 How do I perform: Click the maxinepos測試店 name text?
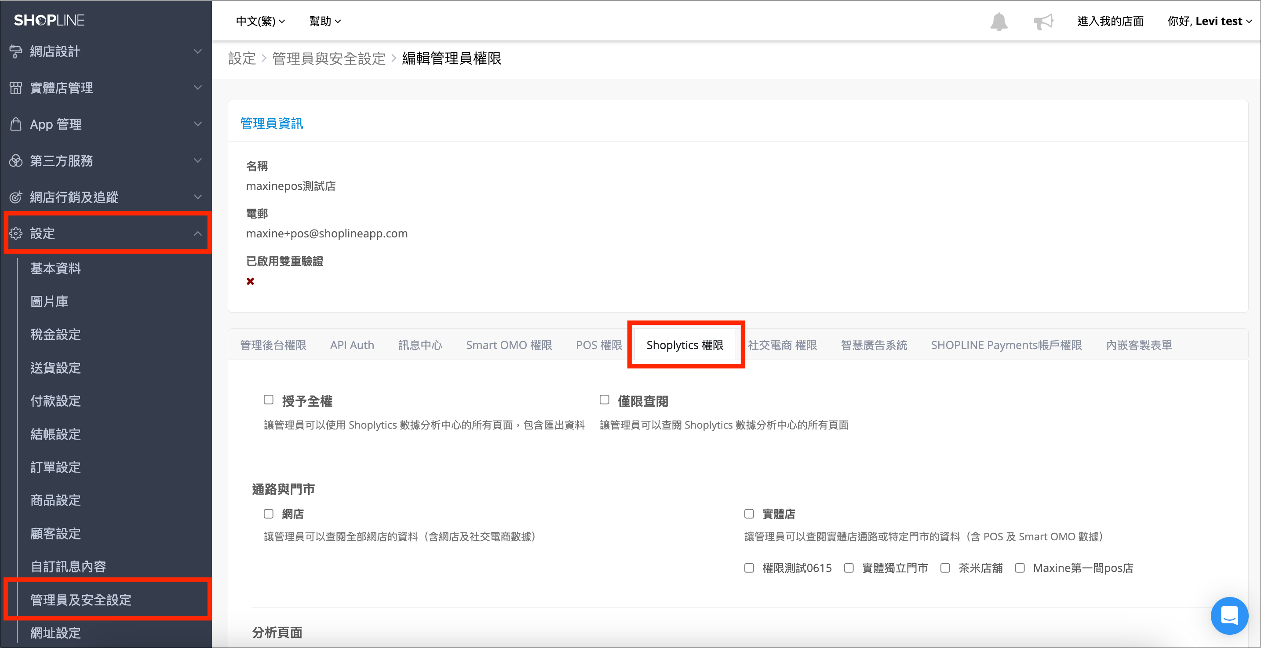click(x=291, y=186)
